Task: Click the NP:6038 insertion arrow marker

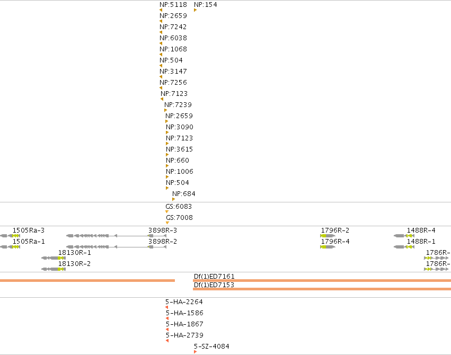Action: click(161, 43)
